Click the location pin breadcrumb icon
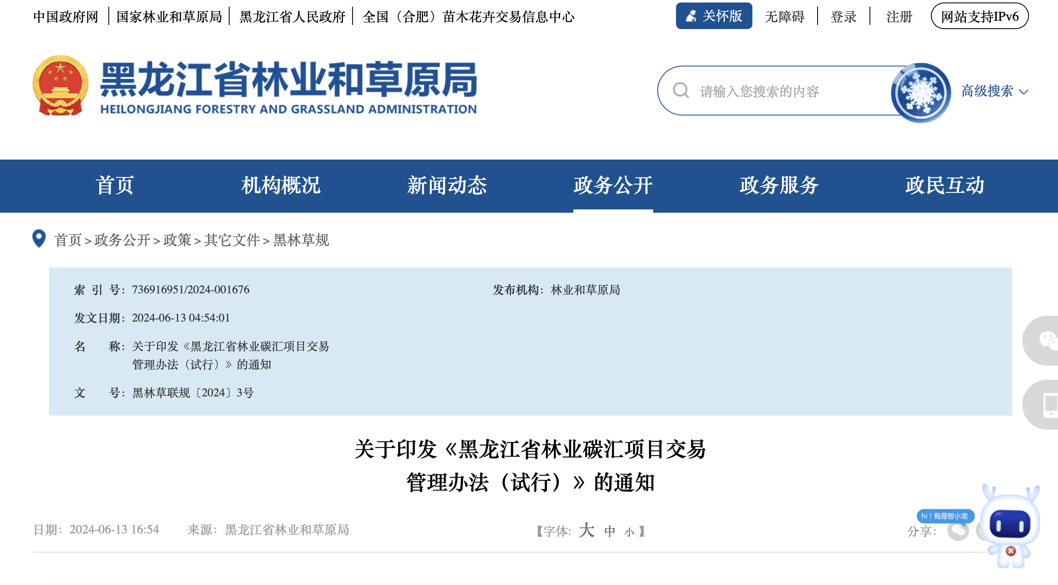 coord(39,239)
